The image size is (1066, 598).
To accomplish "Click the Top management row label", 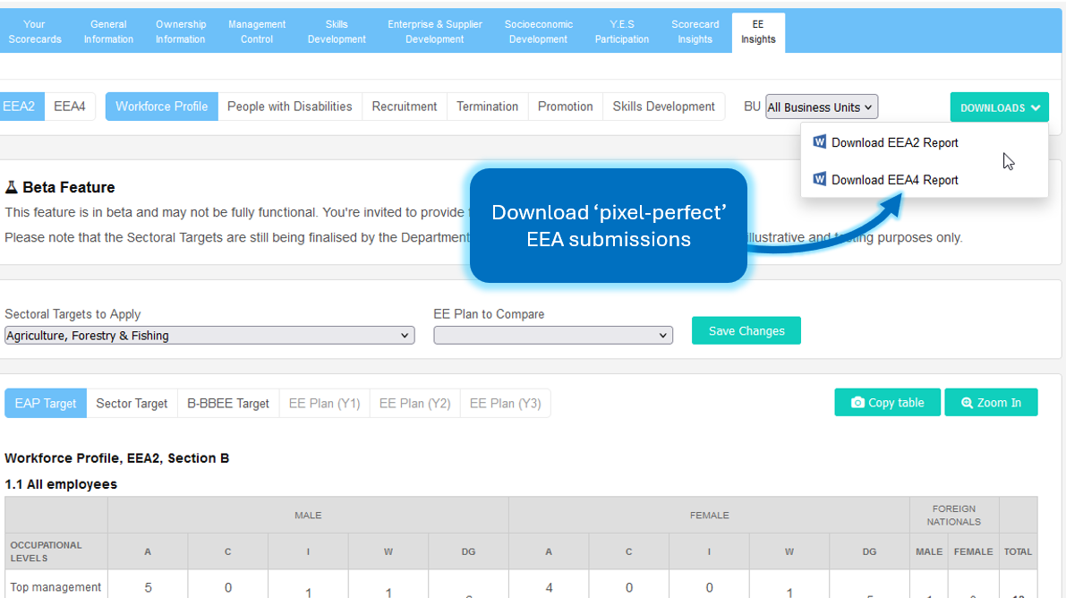I will [55, 587].
